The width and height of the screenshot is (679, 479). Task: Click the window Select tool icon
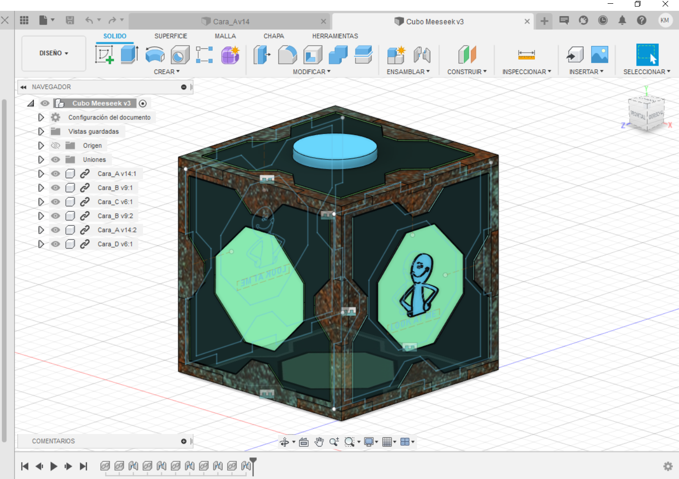point(648,54)
